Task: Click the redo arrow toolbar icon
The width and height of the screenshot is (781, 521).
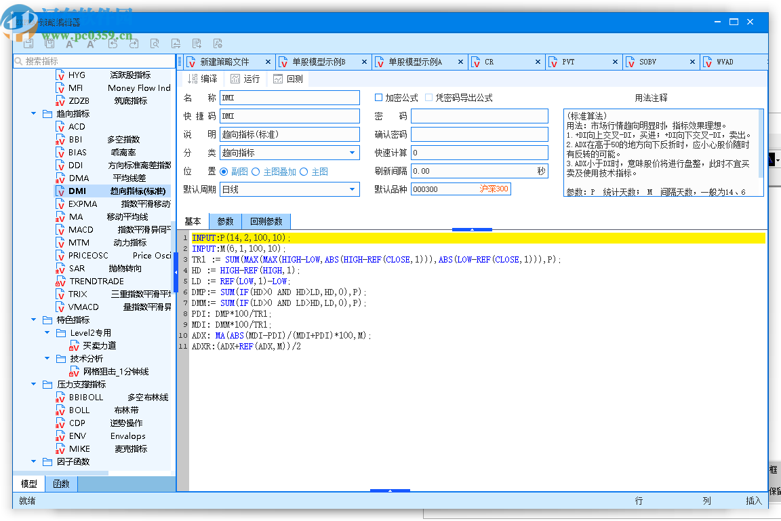Action: 134,44
